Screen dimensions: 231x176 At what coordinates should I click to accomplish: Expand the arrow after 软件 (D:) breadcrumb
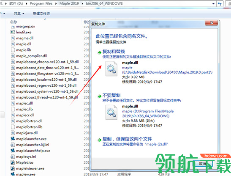[x=27, y=3]
